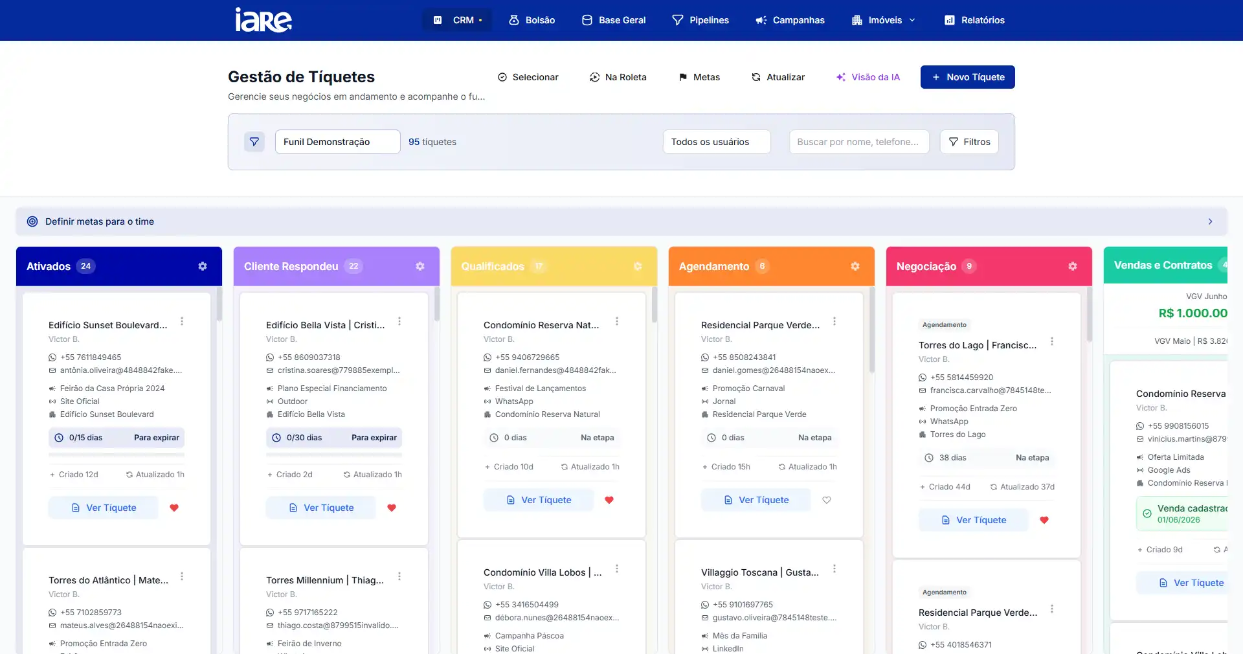Click the 'Venda cadastrada' 01/06/2026 badge
This screenshot has height=654, width=1243.
[x=1182, y=514]
